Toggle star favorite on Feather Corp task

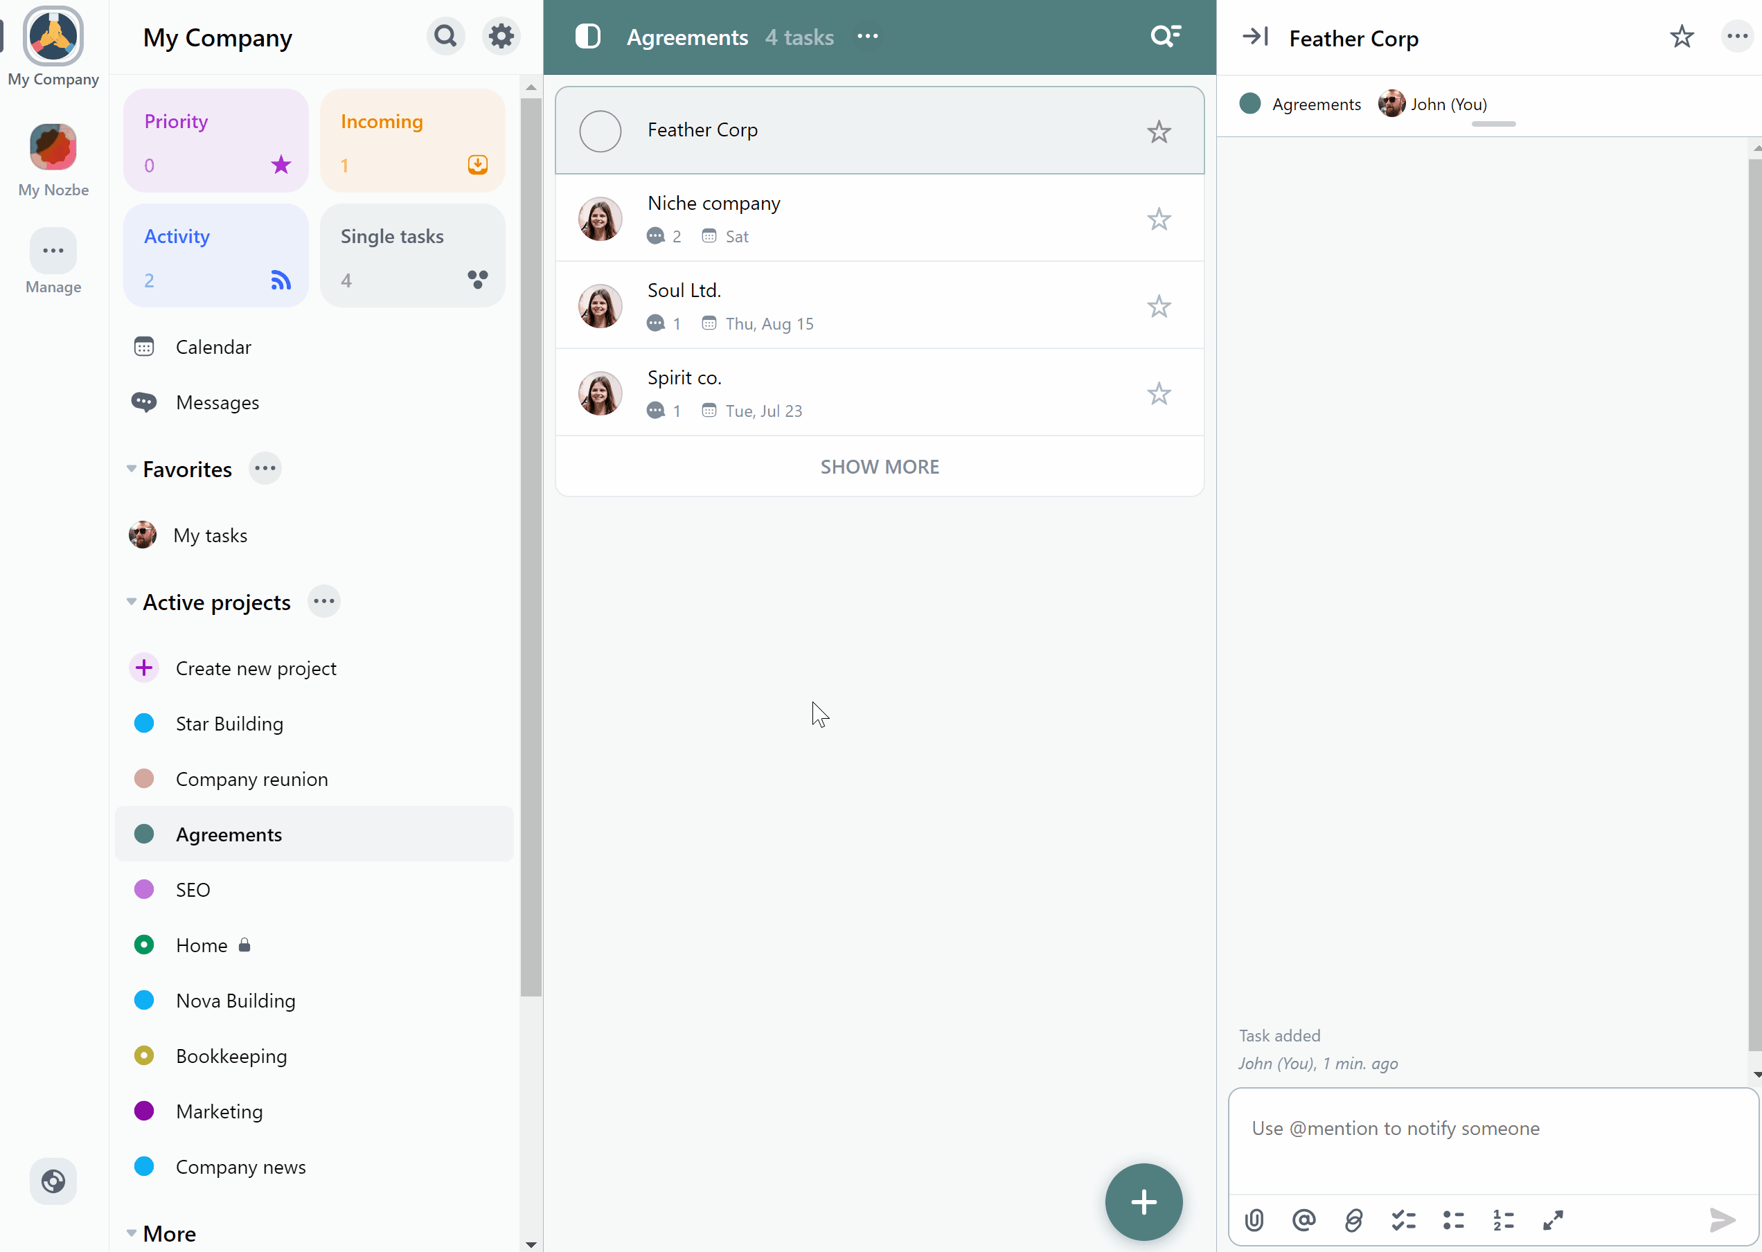(1159, 132)
